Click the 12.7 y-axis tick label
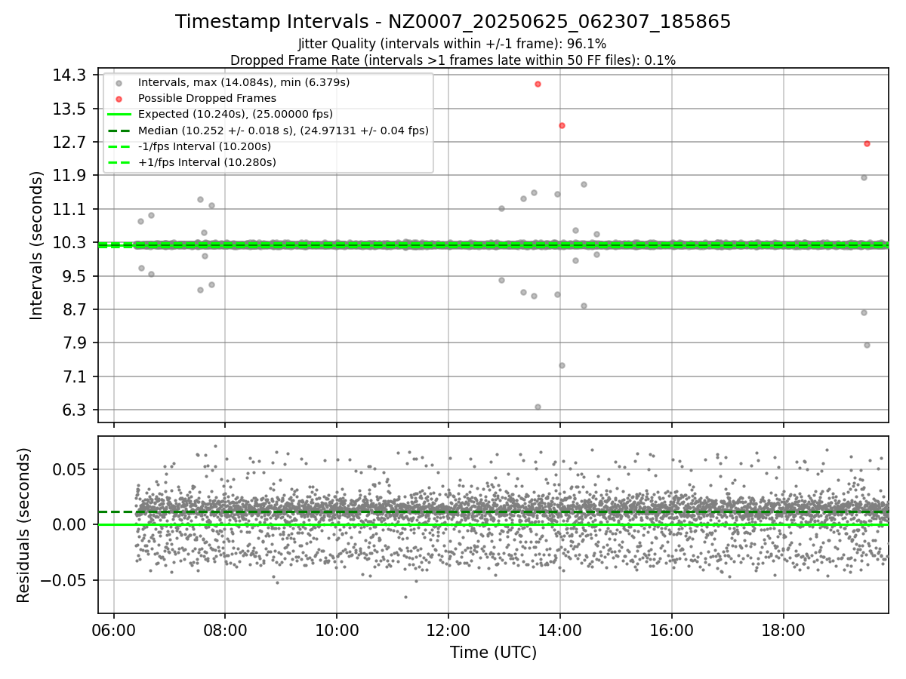This screenshot has width=906, height=679. coord(71,142)
